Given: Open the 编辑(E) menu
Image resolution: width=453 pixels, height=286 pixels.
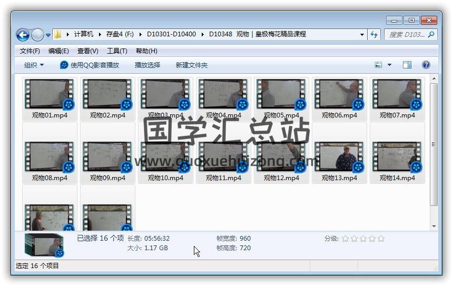Looking at the screenshot, I should (x=58, y=51).
